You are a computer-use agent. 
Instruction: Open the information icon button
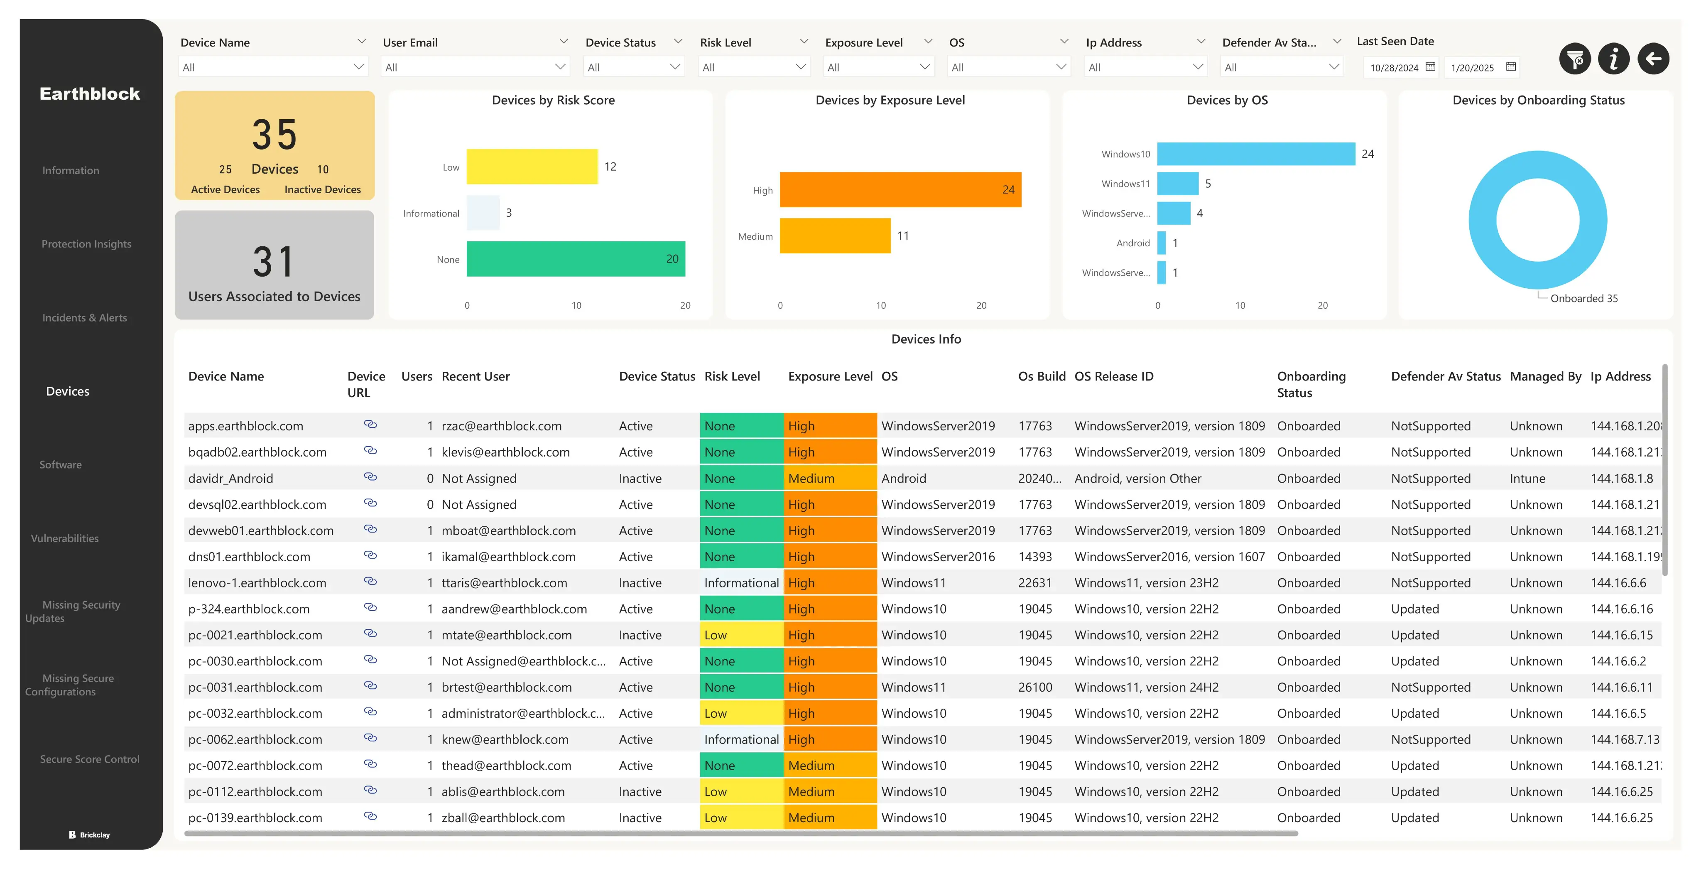pyautogui.click(x=1613, y=59)
